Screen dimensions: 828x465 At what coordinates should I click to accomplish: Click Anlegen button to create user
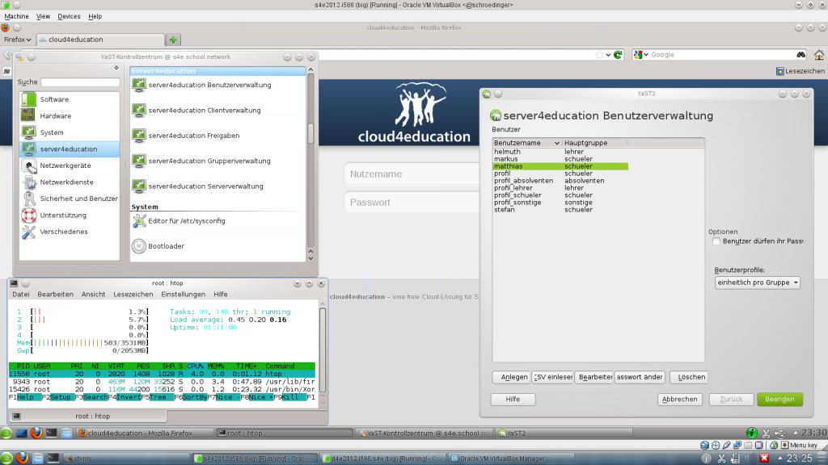(x=511, y=377)
